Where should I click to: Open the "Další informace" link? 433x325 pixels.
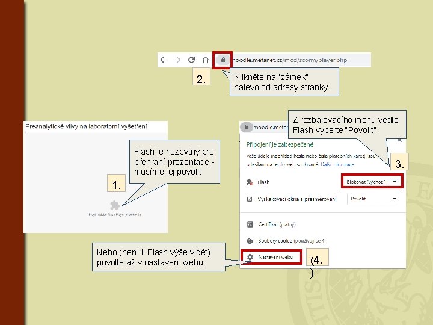pyautogui.click(x=337, y=164)
